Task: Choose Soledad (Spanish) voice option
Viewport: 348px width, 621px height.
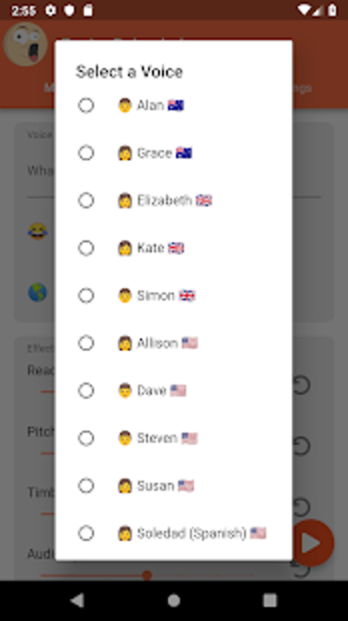Action: [86, 533]
